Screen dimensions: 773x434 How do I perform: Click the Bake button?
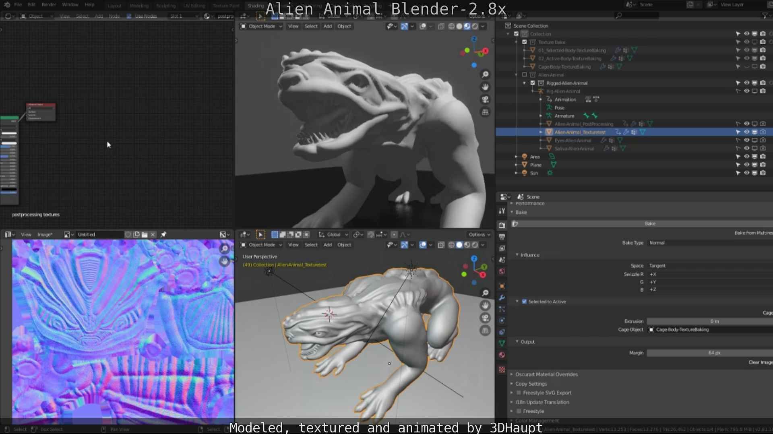[x=642, y=223]
